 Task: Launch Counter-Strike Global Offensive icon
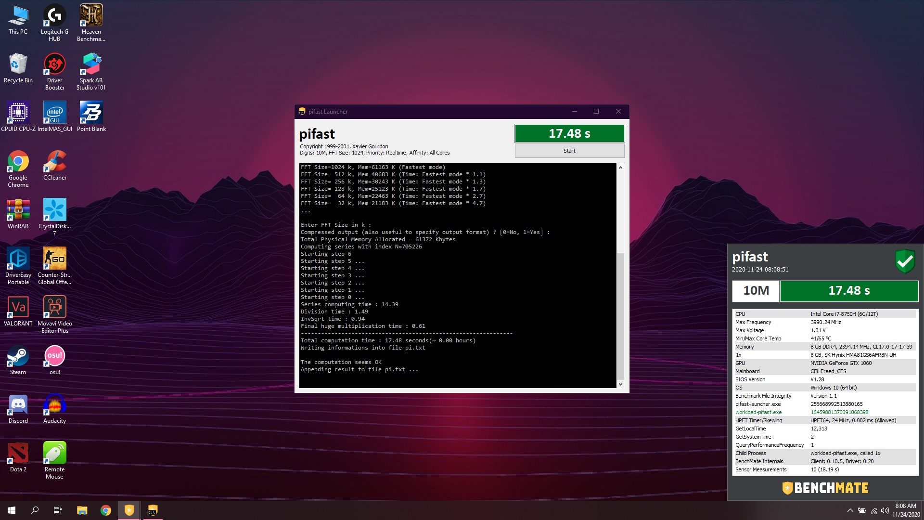(54, 266)
